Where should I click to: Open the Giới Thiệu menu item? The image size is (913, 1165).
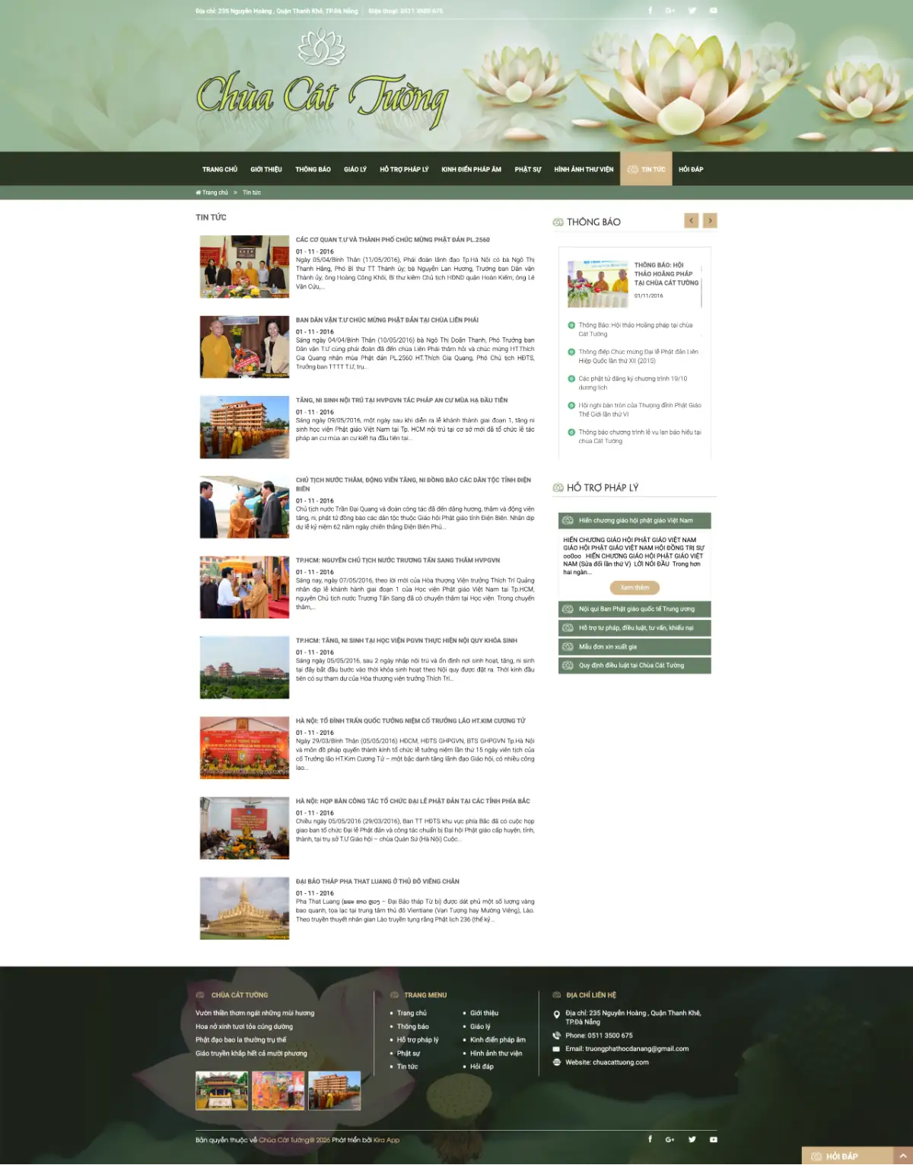[266, 169]
